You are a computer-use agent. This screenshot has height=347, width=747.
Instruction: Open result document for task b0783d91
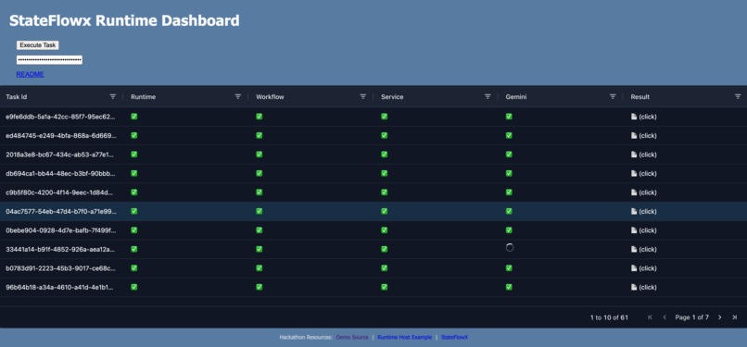point(643,268)
